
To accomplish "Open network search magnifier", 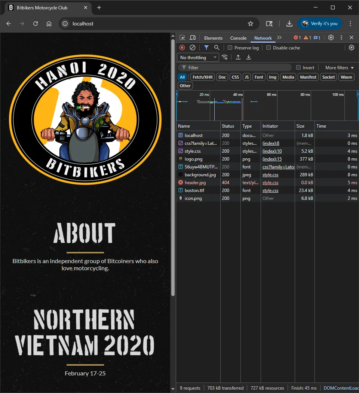I will click(217, 48).
